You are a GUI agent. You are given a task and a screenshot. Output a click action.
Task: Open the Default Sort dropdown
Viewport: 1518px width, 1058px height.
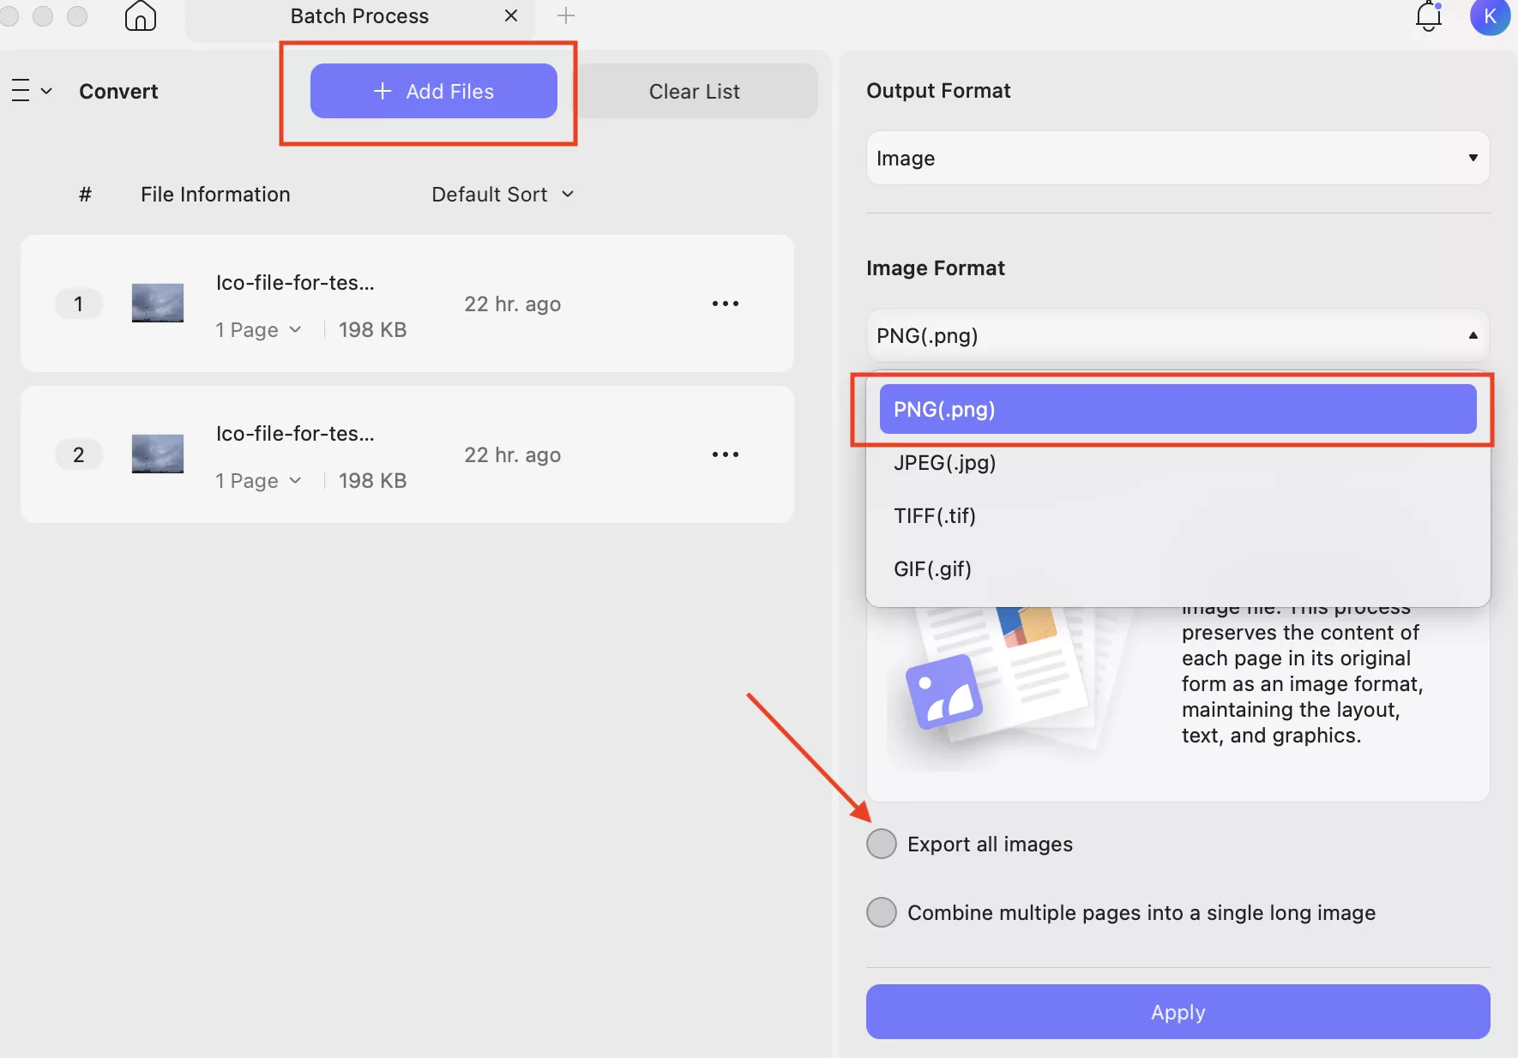[x=503, y=195]
